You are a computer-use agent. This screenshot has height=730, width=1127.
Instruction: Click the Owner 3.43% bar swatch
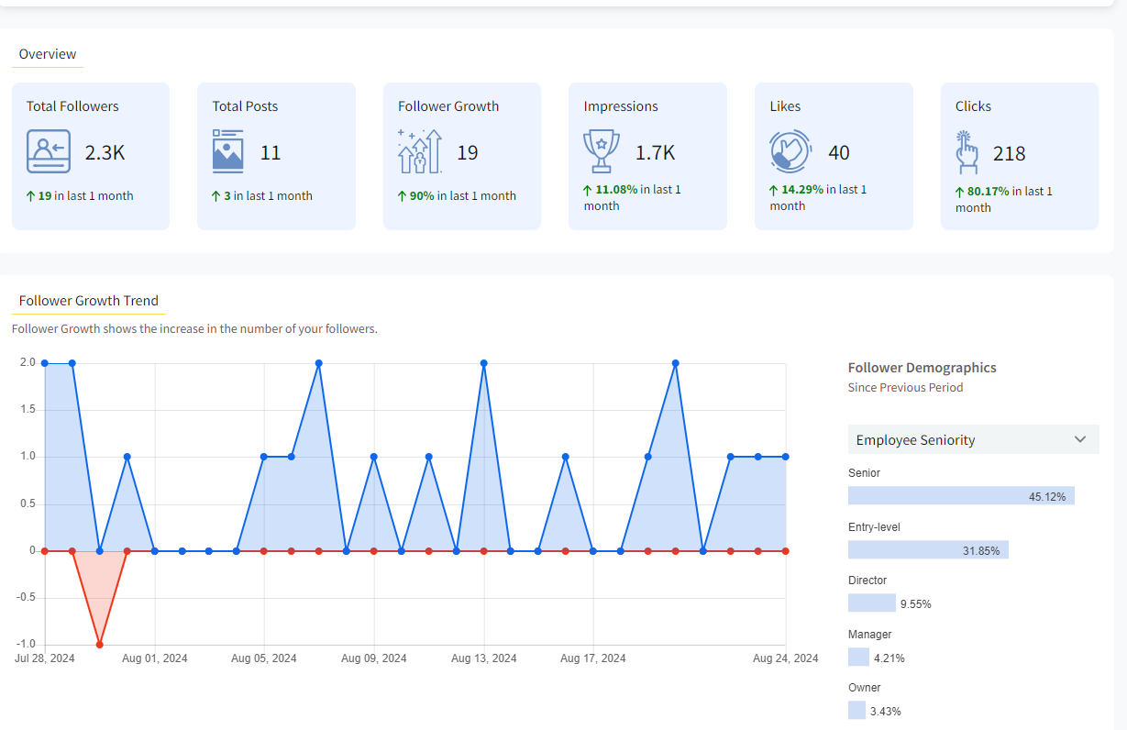pyautogui.click(x=856, y=711)
